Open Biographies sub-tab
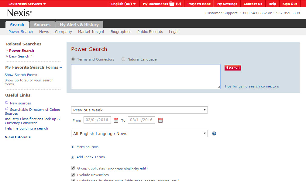 point(121,32)
